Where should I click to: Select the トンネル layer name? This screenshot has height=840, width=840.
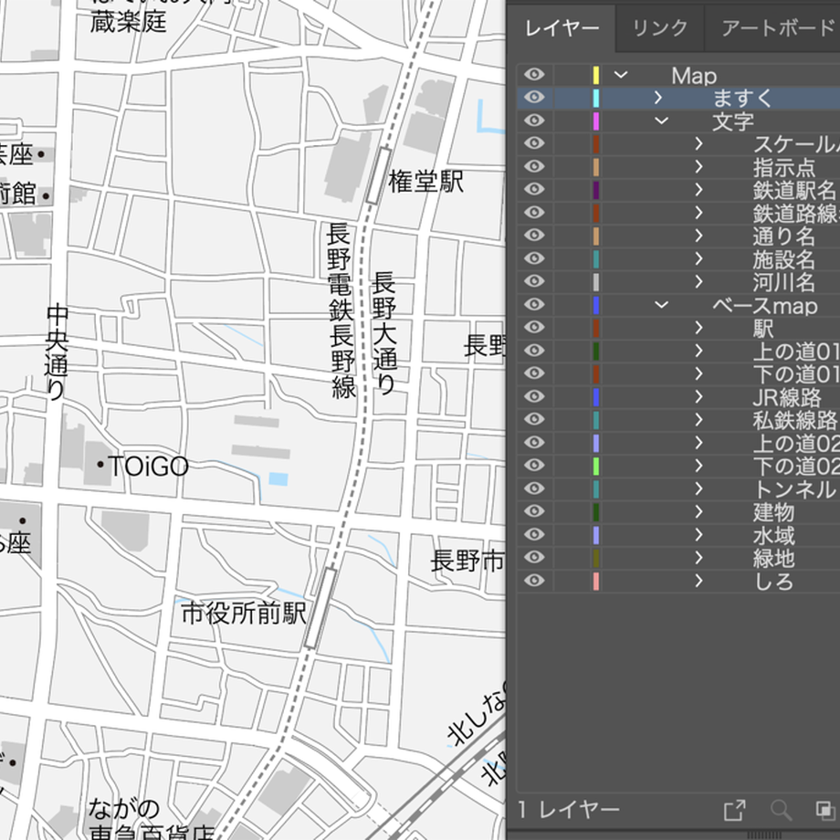tap(794, 489)
